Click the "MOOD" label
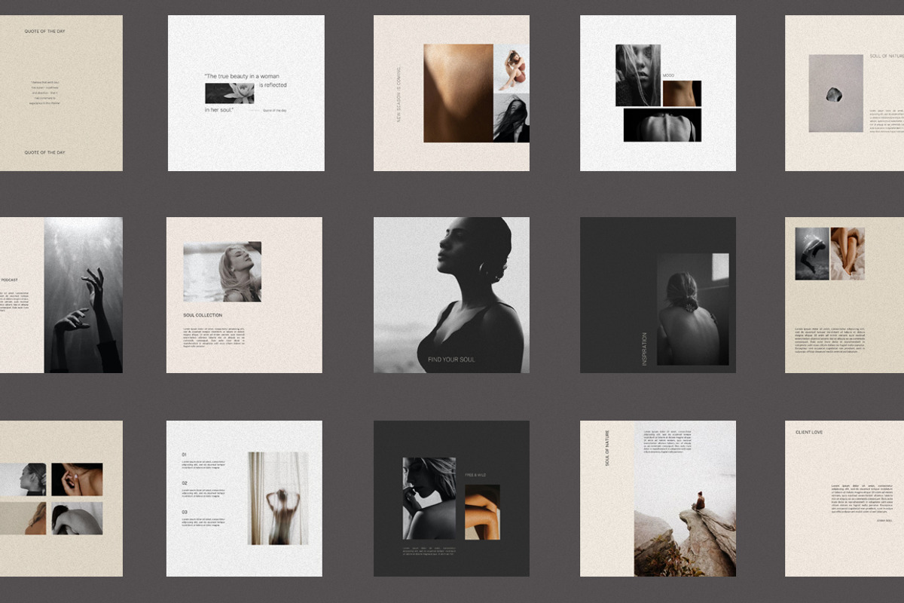904x603 pixels. 668,76
